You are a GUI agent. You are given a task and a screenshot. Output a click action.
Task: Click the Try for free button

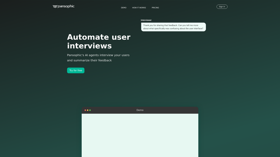pyautogui.click(x=76, y=70)
